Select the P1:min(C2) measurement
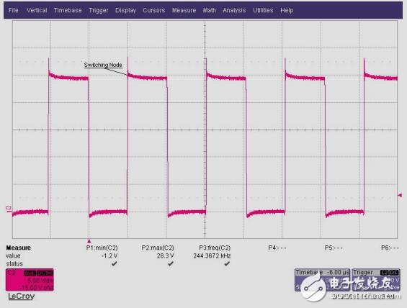Image resolution: width=407 pixels, height=308 pixels. pyautogui.click(x=102, y=248)
